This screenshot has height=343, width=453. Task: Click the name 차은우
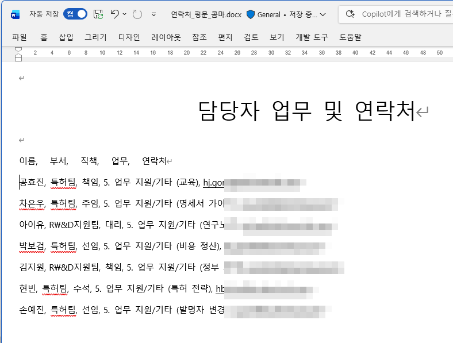tap(31, 203)
